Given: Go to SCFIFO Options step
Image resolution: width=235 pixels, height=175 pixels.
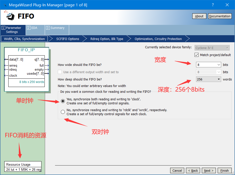Looking at the screenshot, I should point(68,39).
